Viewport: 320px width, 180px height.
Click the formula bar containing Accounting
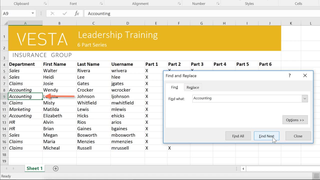202,13
